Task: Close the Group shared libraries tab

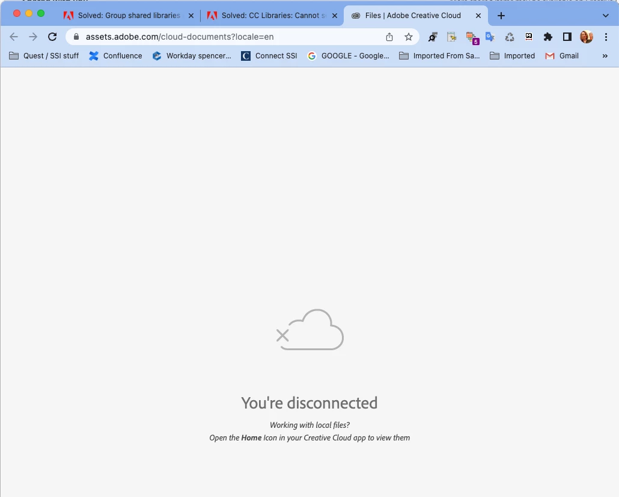Action: (x=191, y=16)
